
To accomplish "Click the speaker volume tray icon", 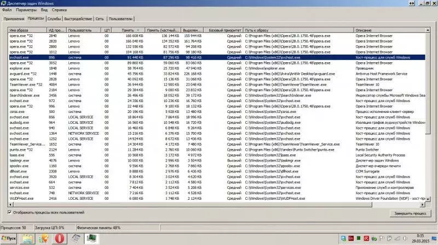I will point(405,238).
